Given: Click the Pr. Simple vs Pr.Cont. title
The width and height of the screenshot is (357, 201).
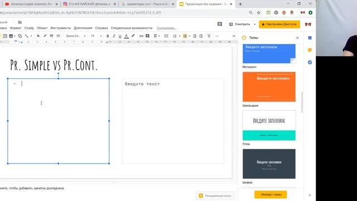Looking at the screenshot, I should (x=54, y=65).
